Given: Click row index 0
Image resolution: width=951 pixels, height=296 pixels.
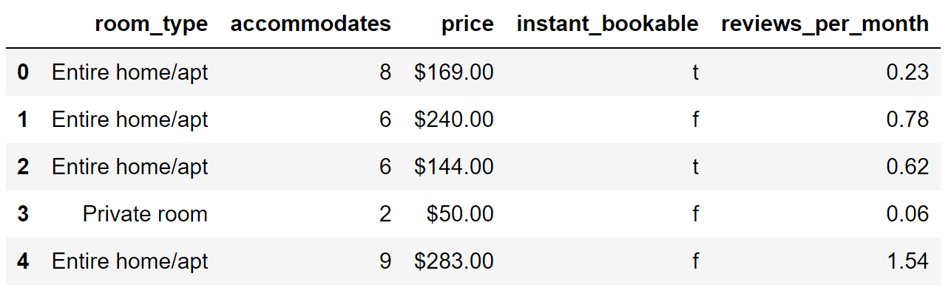Looking at the screenshot, I should pyautogui.click(x=23, y=72).
